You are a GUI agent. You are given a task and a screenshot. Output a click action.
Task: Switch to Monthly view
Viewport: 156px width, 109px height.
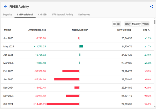click(136, 24)
